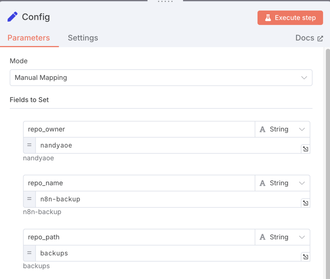The width and height of the screenshot is (330, 279).
Task: Click the repo_owner field name input
Action: coord(139,129)
